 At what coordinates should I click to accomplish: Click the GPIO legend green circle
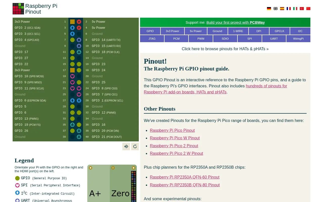17,178
